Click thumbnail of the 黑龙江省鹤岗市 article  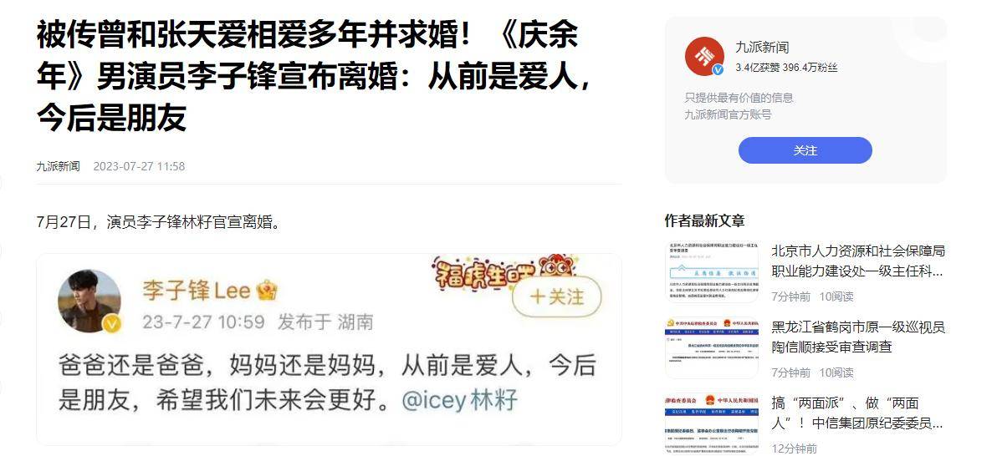point(712,347)
